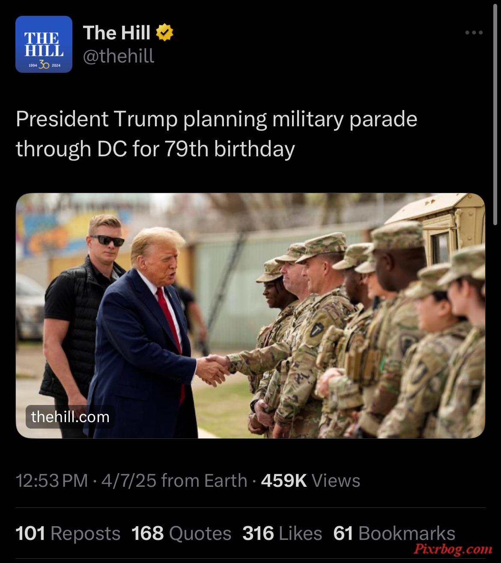
Task: Click the 4/7/25 from Earth date
Action: pos(174,480)
